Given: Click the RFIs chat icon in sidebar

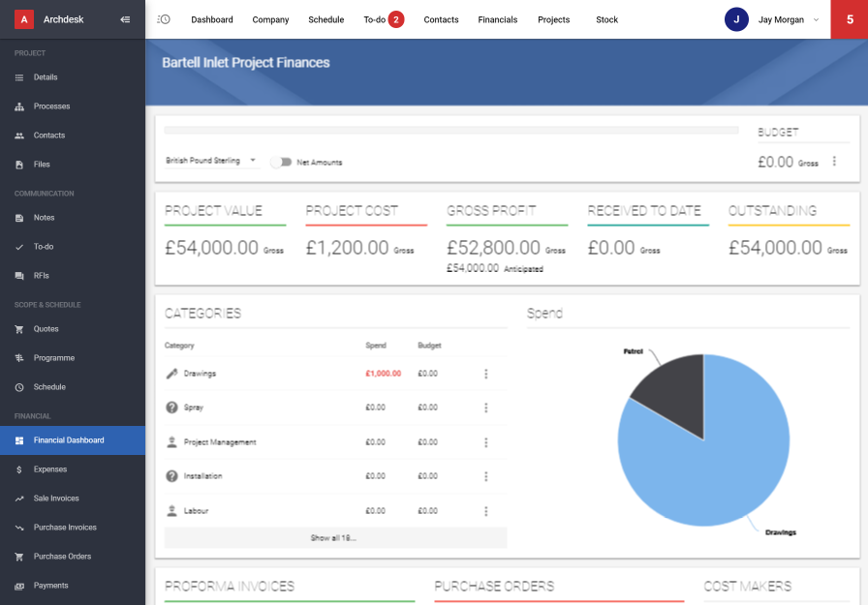Looking at the screenshot, I should pyautogui.click(x=19, y=276).
